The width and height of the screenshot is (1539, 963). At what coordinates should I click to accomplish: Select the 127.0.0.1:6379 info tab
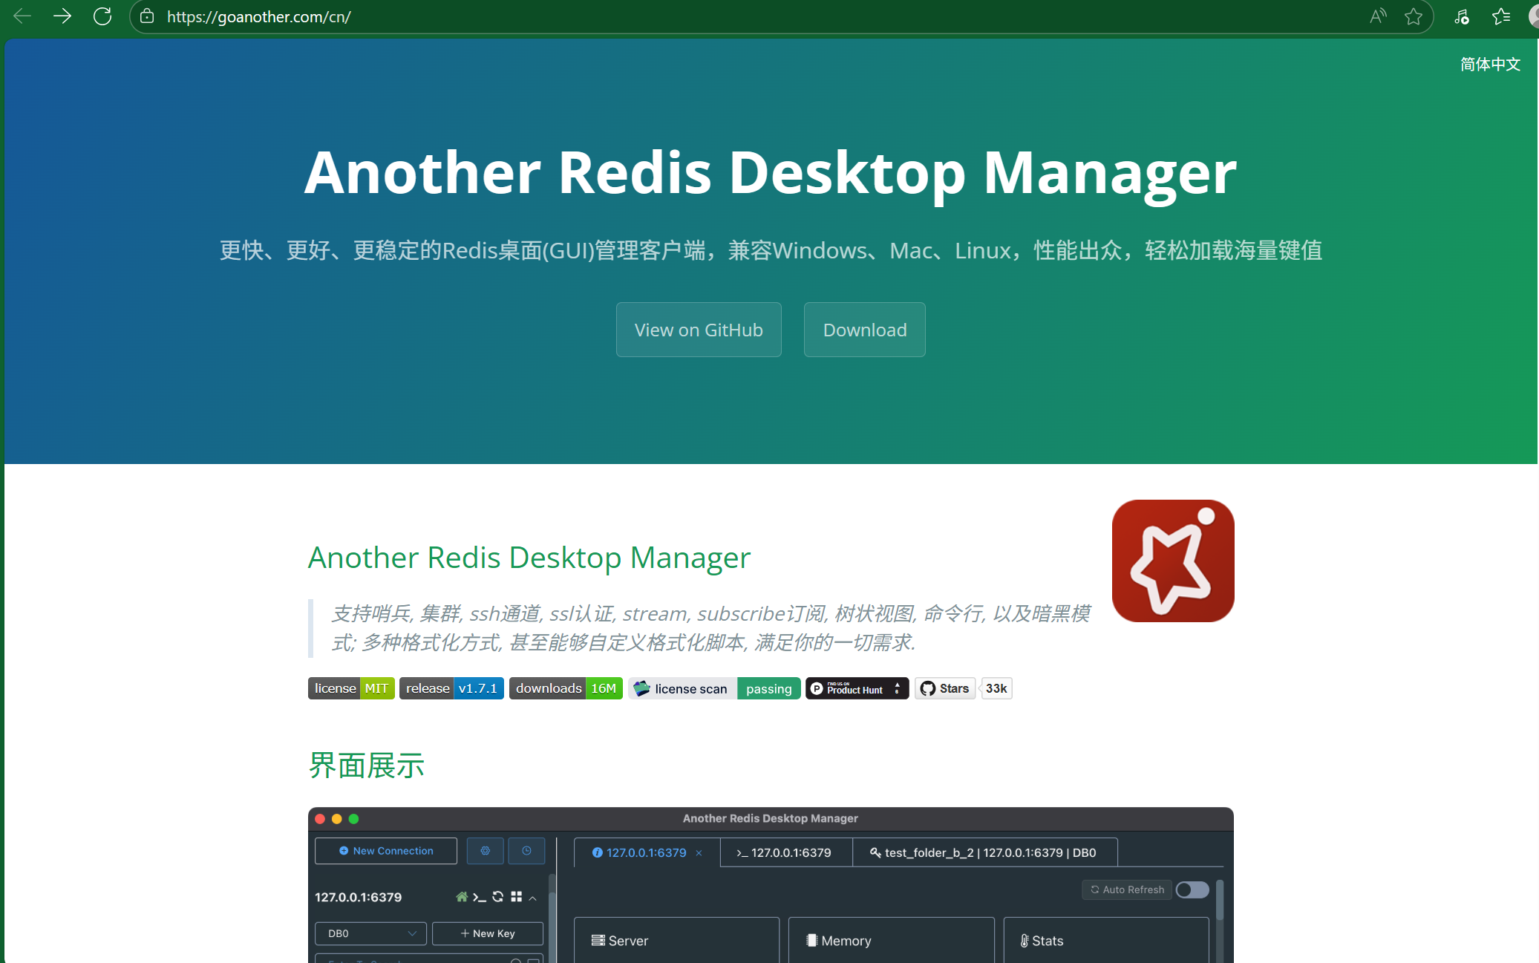point(644,852)
